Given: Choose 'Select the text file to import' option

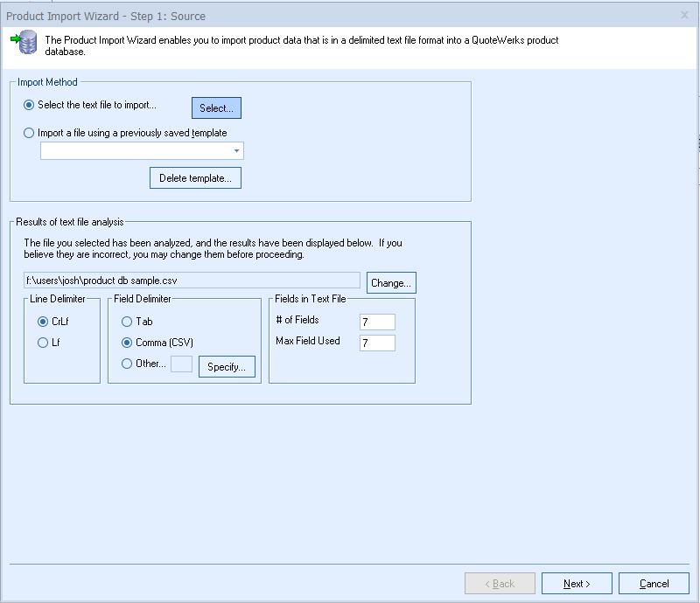Looking at the screenshot, I should (x=31, y=105).
